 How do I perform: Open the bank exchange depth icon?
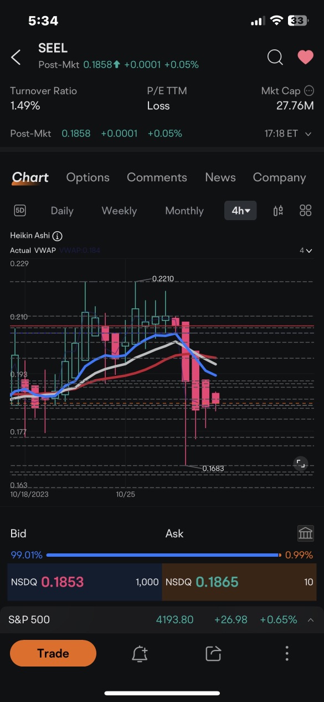click(306, 533)
